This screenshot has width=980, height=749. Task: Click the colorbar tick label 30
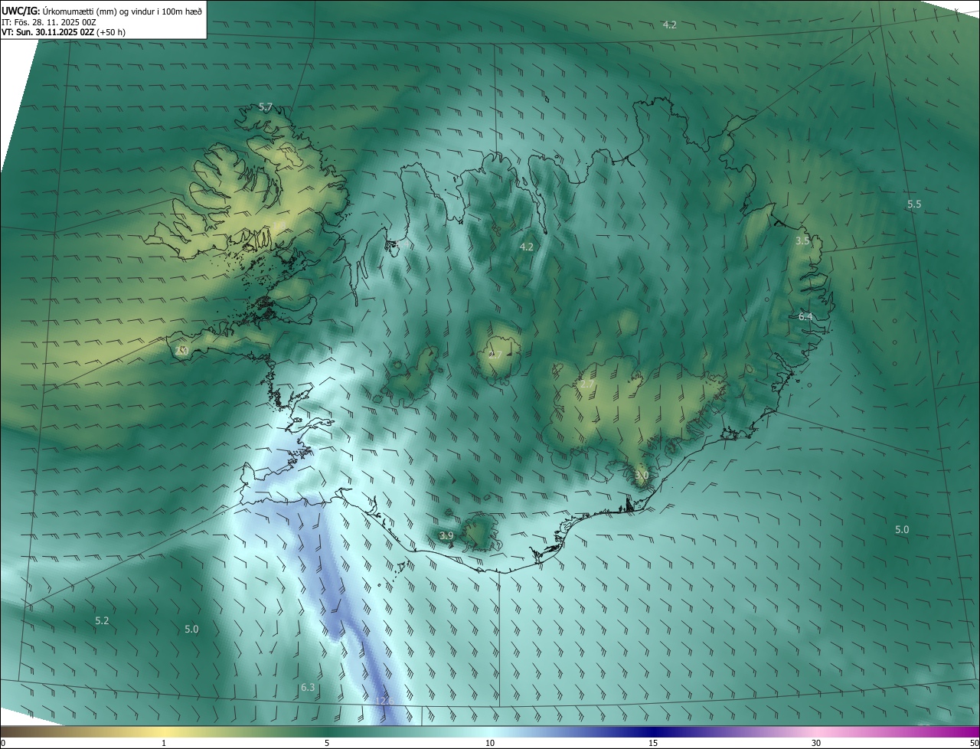(816, 743)
